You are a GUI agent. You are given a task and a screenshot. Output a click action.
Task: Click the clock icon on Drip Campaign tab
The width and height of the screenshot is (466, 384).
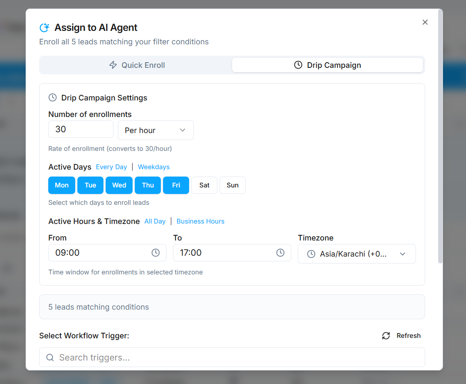pyautogui.click(x=298, y=65)
